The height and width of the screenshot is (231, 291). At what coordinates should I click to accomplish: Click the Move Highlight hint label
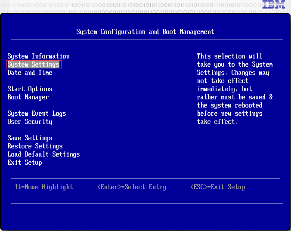point(49,187)
